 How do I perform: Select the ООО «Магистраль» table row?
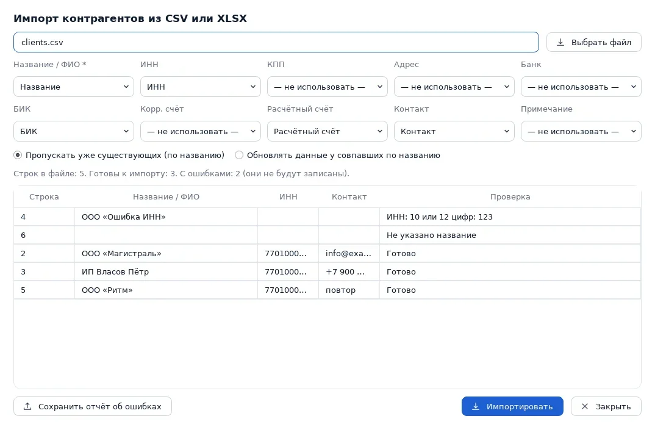[327, 253]
